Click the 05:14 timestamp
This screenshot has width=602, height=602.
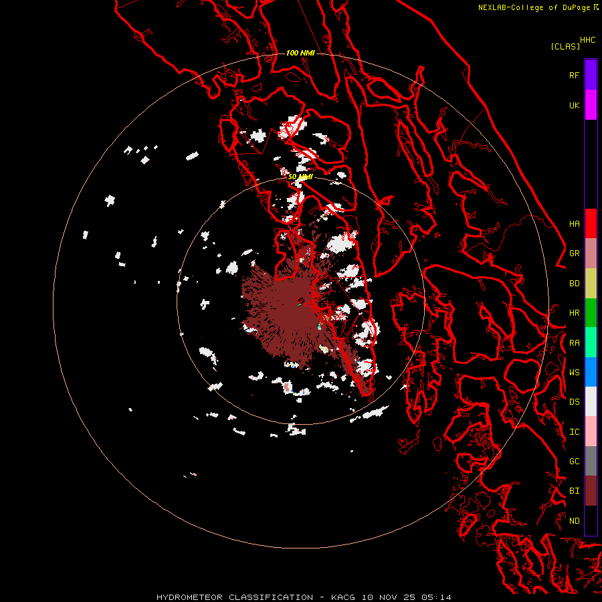coord(435,597)
